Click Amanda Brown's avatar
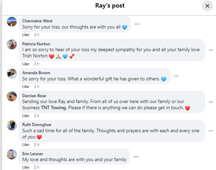The height and width of the screenshot is (170, 216). [12, 73]
